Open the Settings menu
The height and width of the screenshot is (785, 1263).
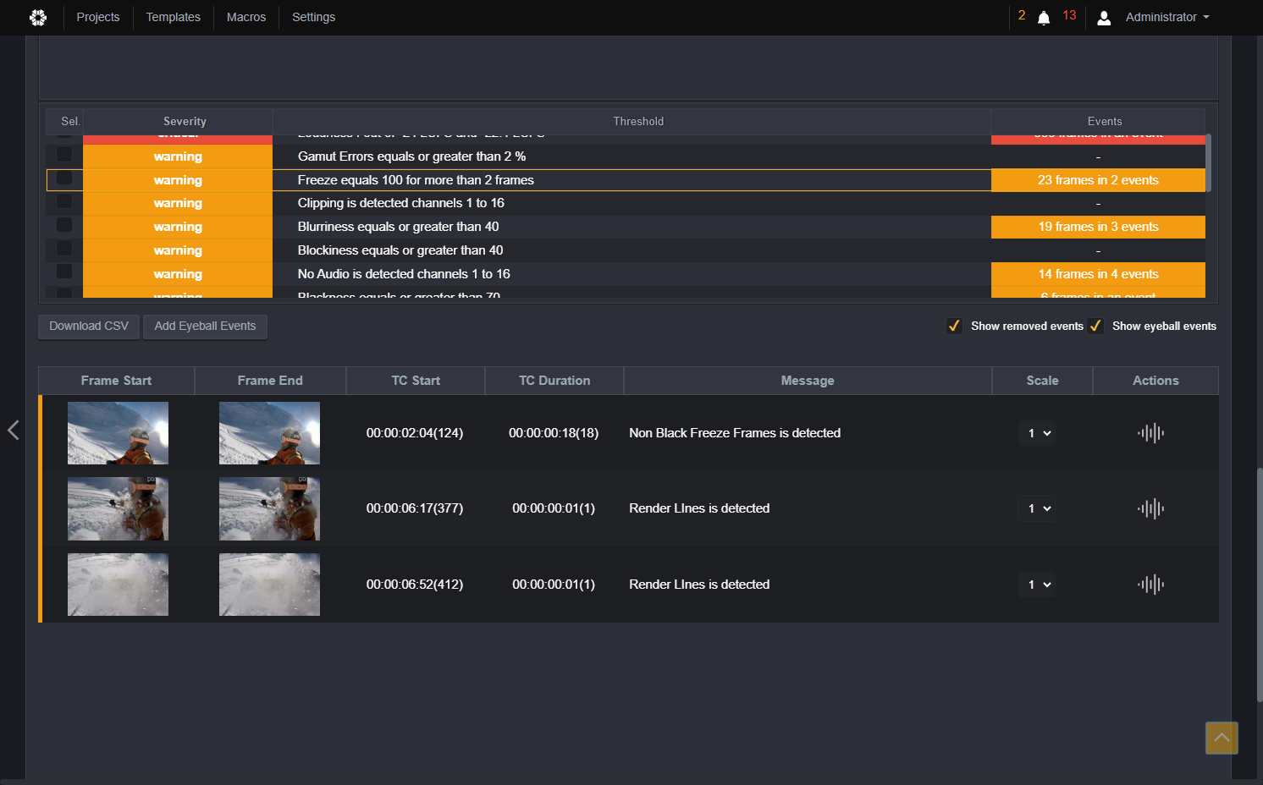pyautogui.click(x=314, y=17)
